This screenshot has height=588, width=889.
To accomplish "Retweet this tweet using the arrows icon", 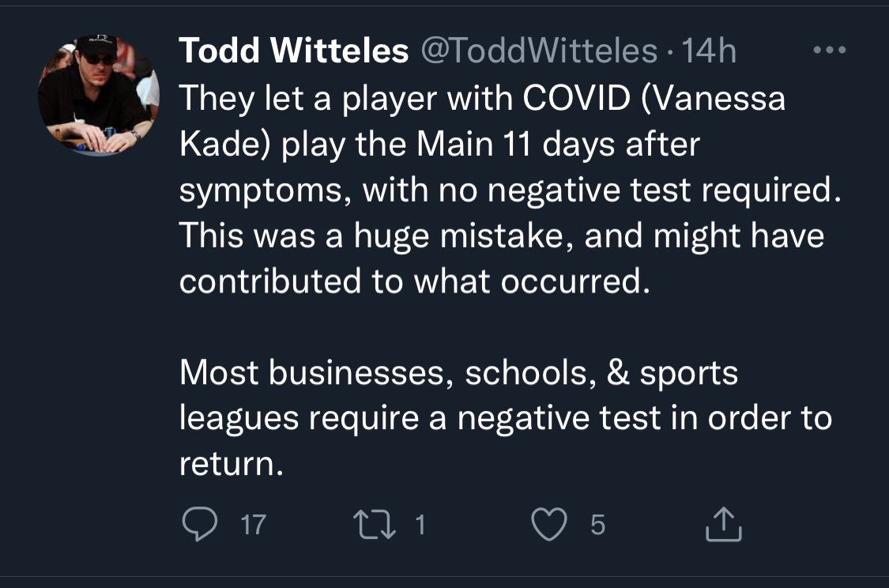I will 376,525.
